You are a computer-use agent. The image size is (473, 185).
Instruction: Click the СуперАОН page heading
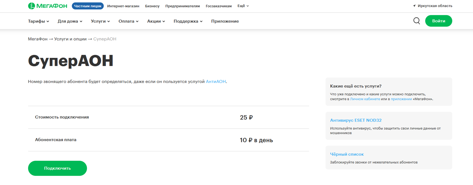click(x=71, y=61)
